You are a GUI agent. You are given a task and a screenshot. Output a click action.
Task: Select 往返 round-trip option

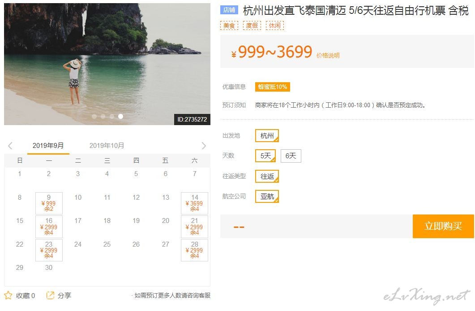pyautogui.click(x=267, y=177)
